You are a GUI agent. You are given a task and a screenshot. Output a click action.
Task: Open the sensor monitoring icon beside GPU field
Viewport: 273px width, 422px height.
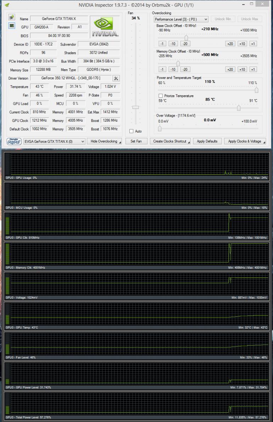[x=12, y=26]
